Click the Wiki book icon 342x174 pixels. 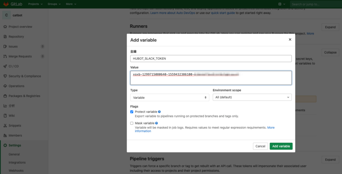pyautogui.click(x=5, y=115)
